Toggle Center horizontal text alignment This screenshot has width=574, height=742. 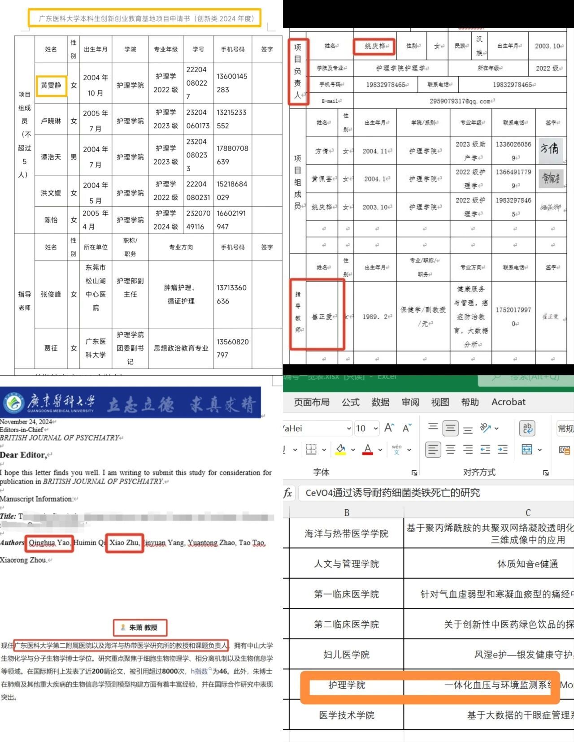point(450,449)
